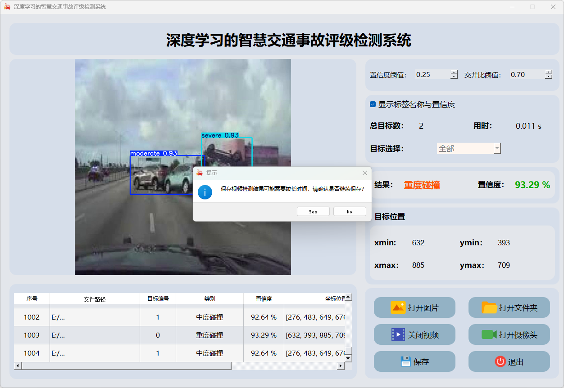Click the picture icon on Open Image button

(398, 307)
